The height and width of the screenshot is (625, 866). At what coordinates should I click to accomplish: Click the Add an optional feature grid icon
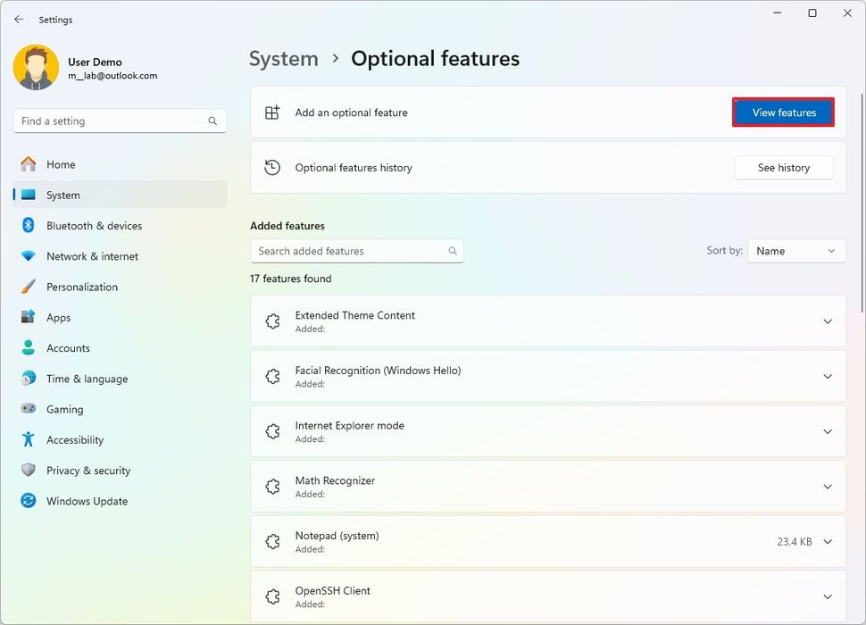[x=273, y=112]
